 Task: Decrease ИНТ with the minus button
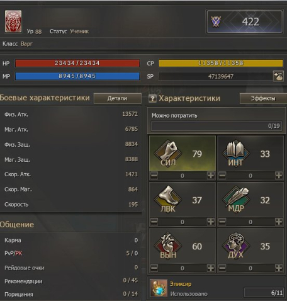click(222, 176)
